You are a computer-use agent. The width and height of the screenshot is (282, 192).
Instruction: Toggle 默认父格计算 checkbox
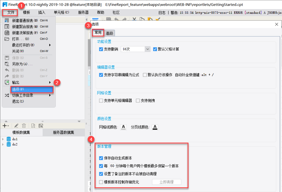click(x=155, y=49)
